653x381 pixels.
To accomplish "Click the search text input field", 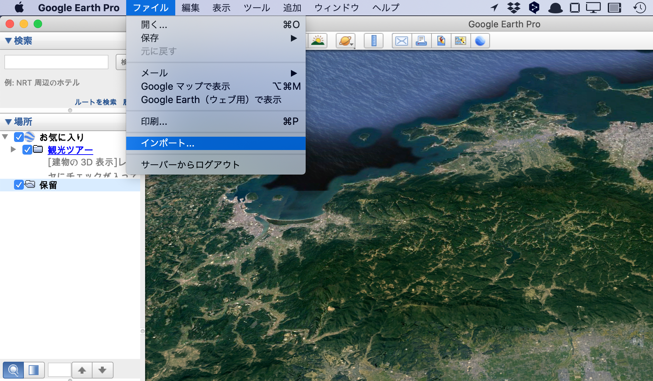I will (x=56, y=62).
